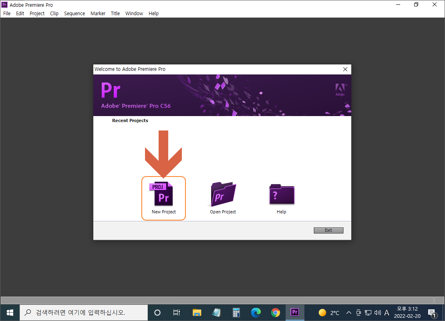Open the File menu
The width and height of the screenshot is (445, 321).
coord(7,13)
